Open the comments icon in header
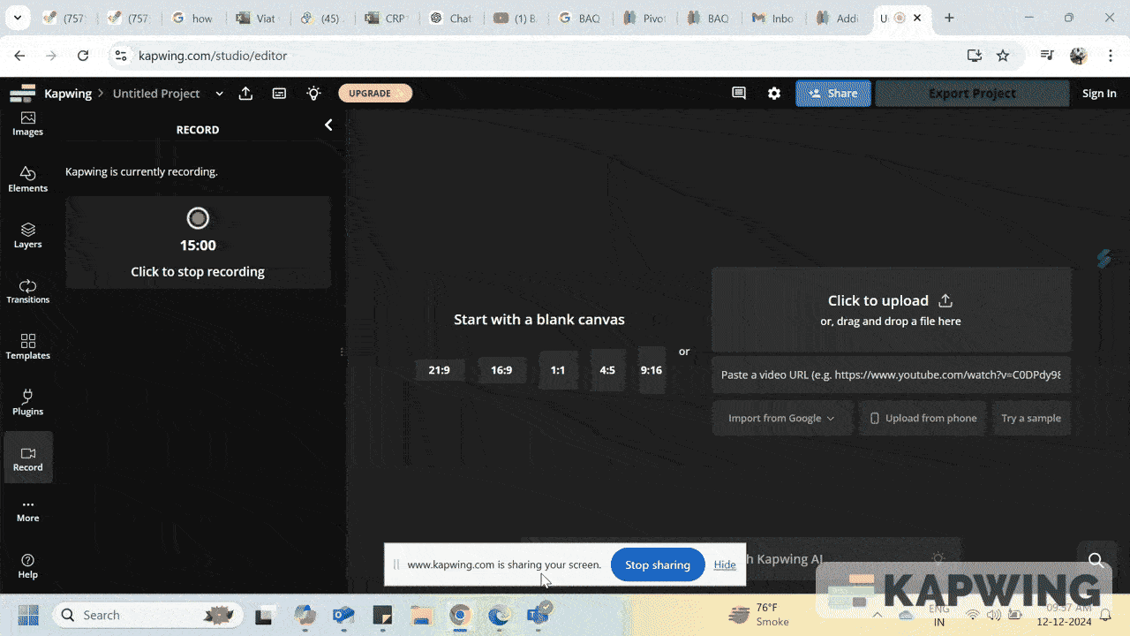1130x636 pixels. pos(739,93)
